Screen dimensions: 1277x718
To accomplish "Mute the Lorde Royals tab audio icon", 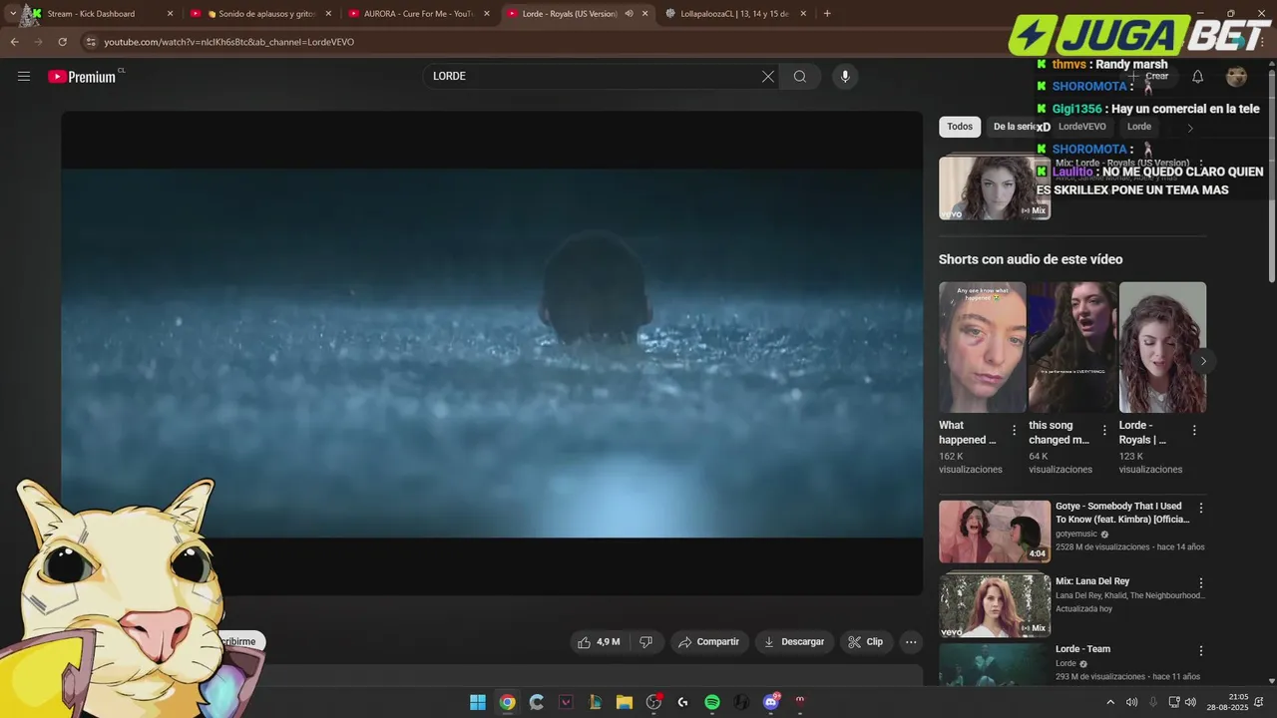I will pyautogui.click(x=629, y=14).
